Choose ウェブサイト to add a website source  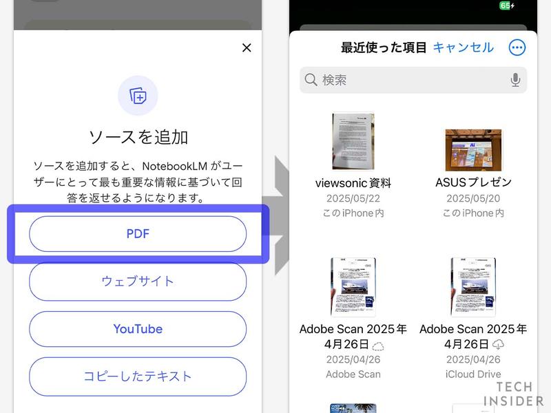[x=138, y=282]
